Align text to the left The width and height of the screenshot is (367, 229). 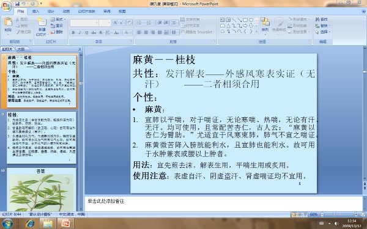(x=139, y=32)
